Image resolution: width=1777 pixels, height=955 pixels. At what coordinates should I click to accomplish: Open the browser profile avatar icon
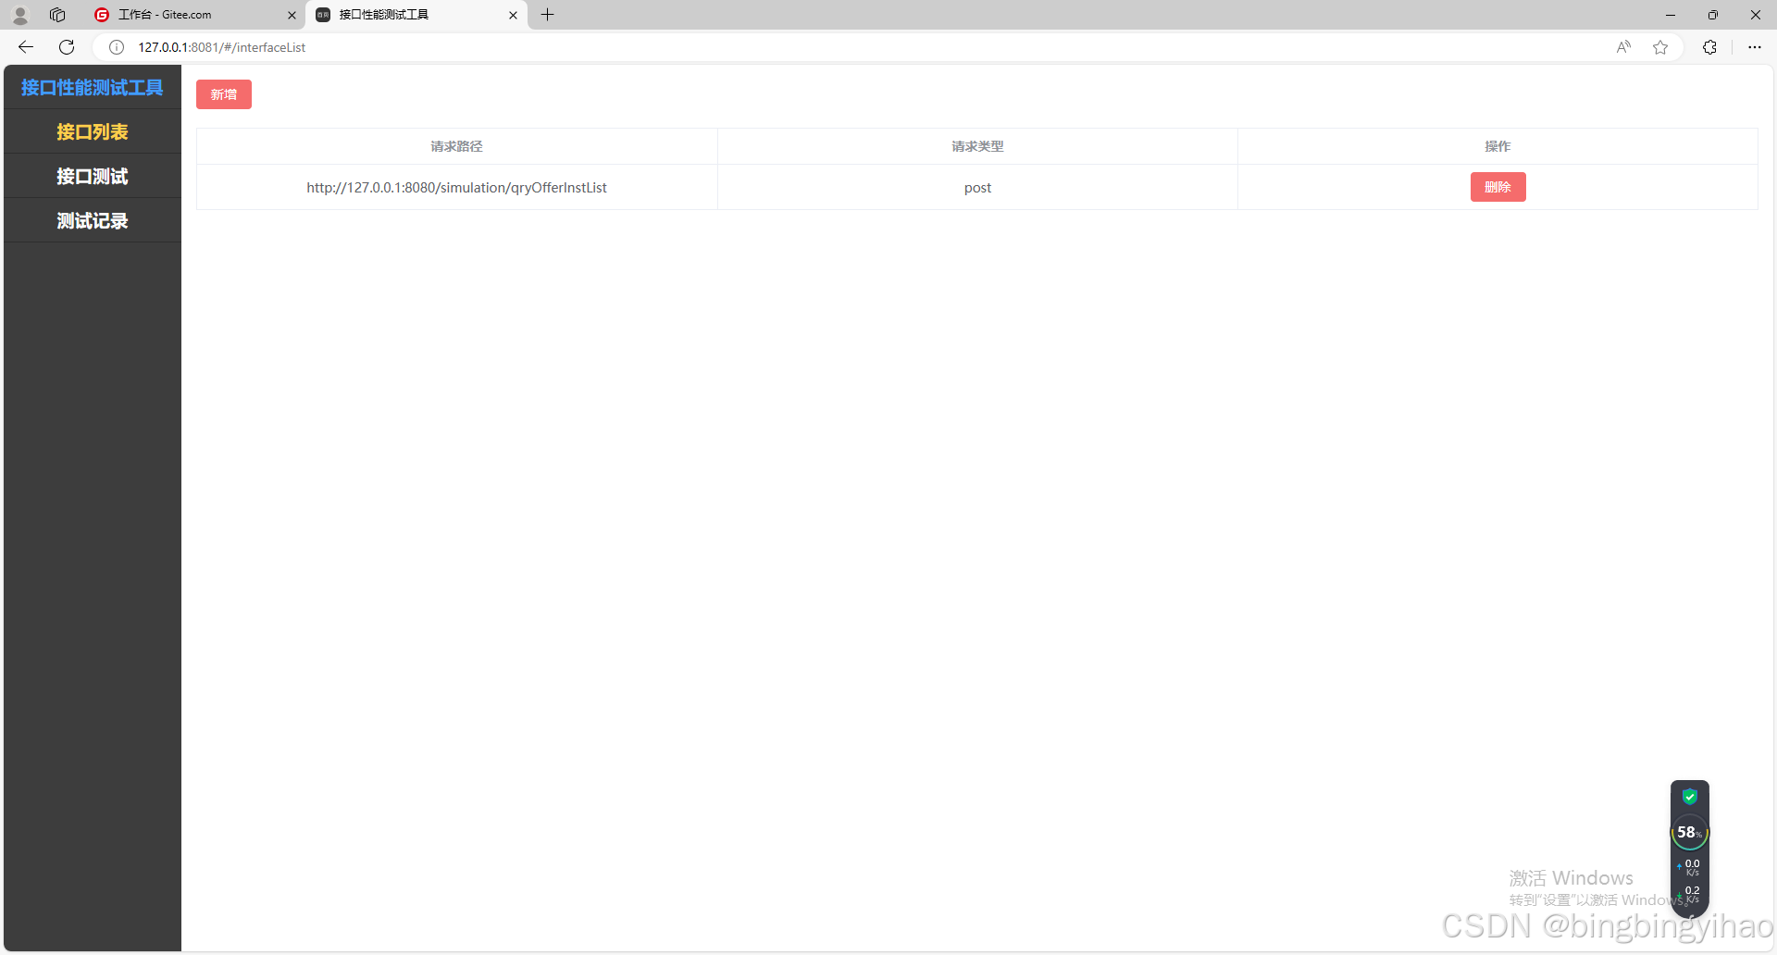[x=20, y=15]
